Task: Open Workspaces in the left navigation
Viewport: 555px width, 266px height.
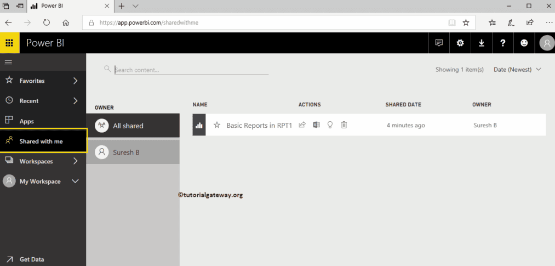Action: (x=36, y=161)
